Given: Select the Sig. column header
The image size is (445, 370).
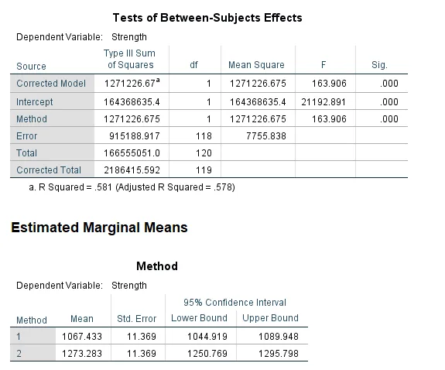Looking at the screenshot, I should pyautogui.click(x=379, y=65).
